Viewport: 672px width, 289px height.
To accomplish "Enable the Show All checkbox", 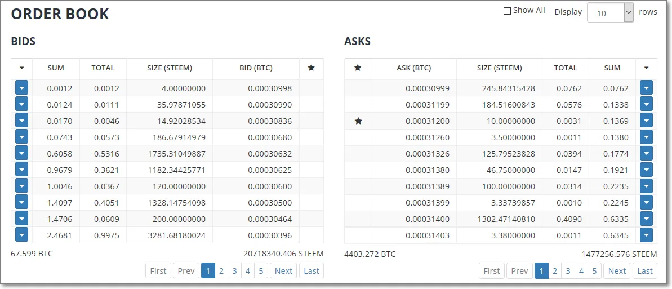I will pyautogui.click(x=507, y=11).
